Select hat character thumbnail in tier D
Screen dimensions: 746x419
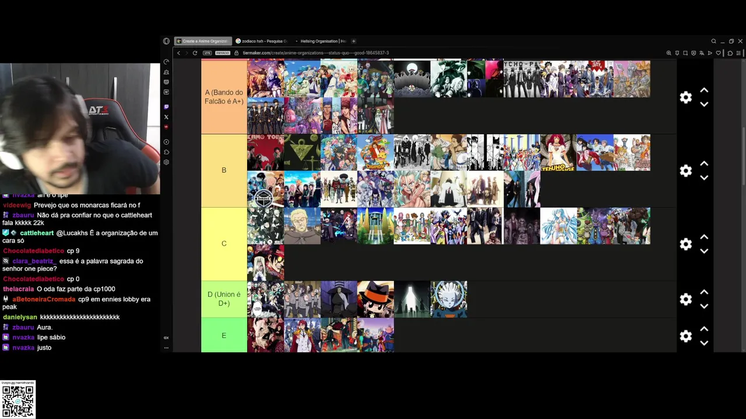(x=375, y=299)
